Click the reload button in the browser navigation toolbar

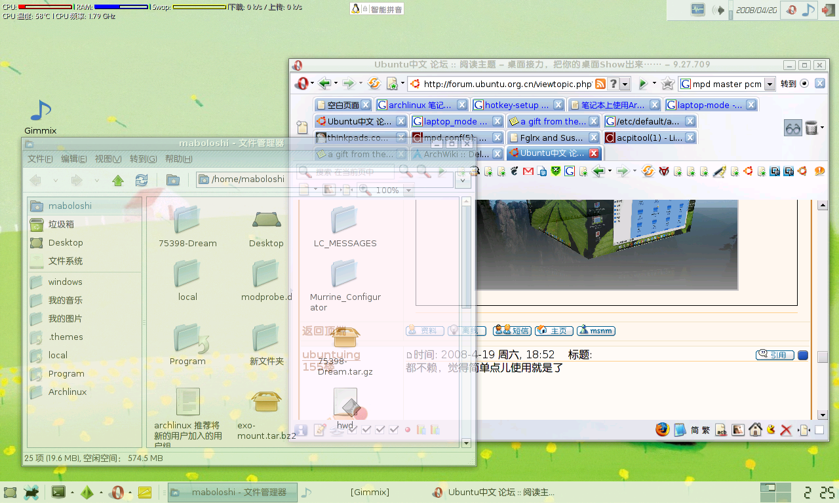(374, 84)
